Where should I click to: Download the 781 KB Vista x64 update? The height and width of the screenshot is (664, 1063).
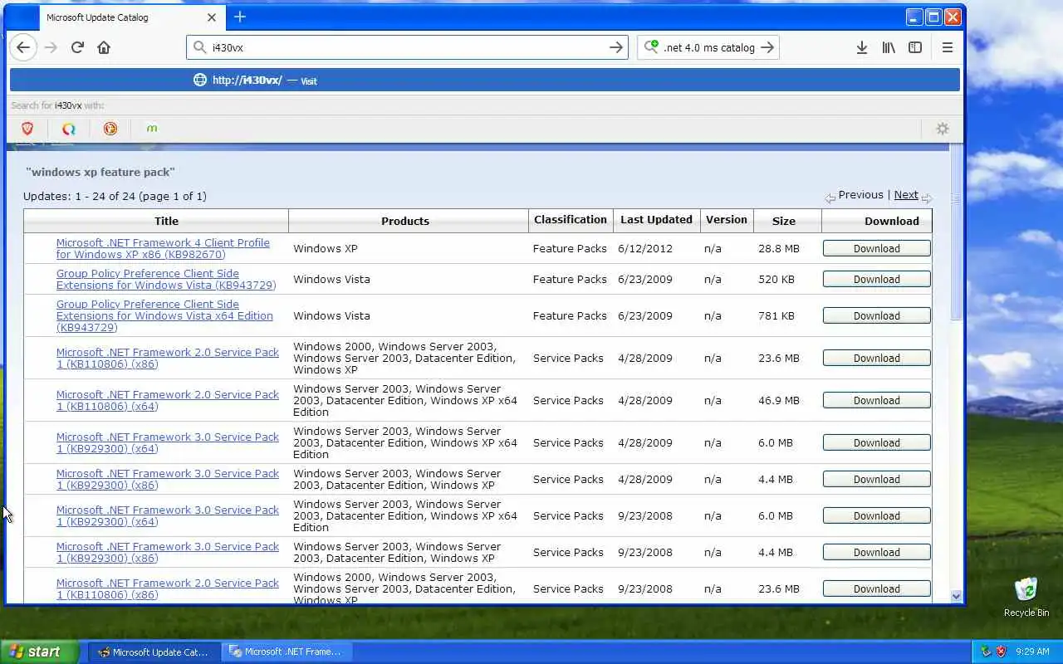click(x=876, y=315)
